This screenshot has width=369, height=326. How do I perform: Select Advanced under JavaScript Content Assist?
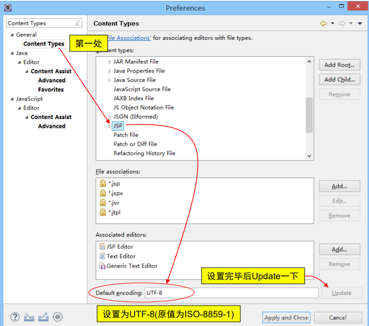pyautogui.click(x=51, y=126)
